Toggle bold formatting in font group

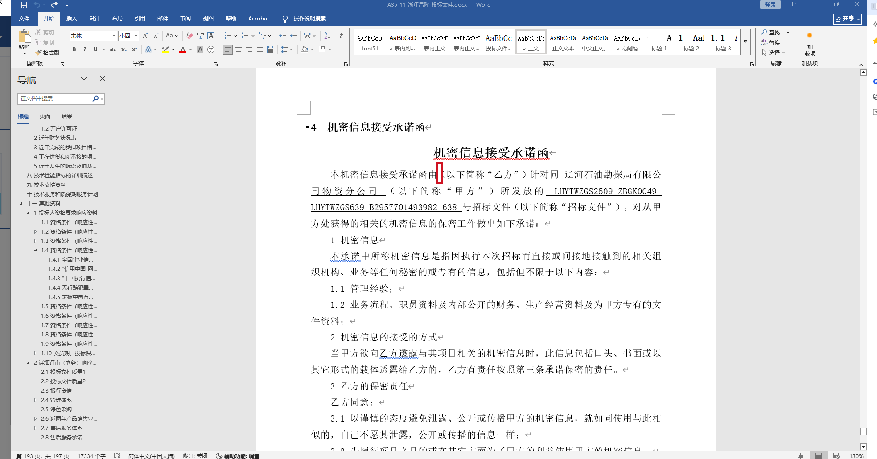point(74,49)
